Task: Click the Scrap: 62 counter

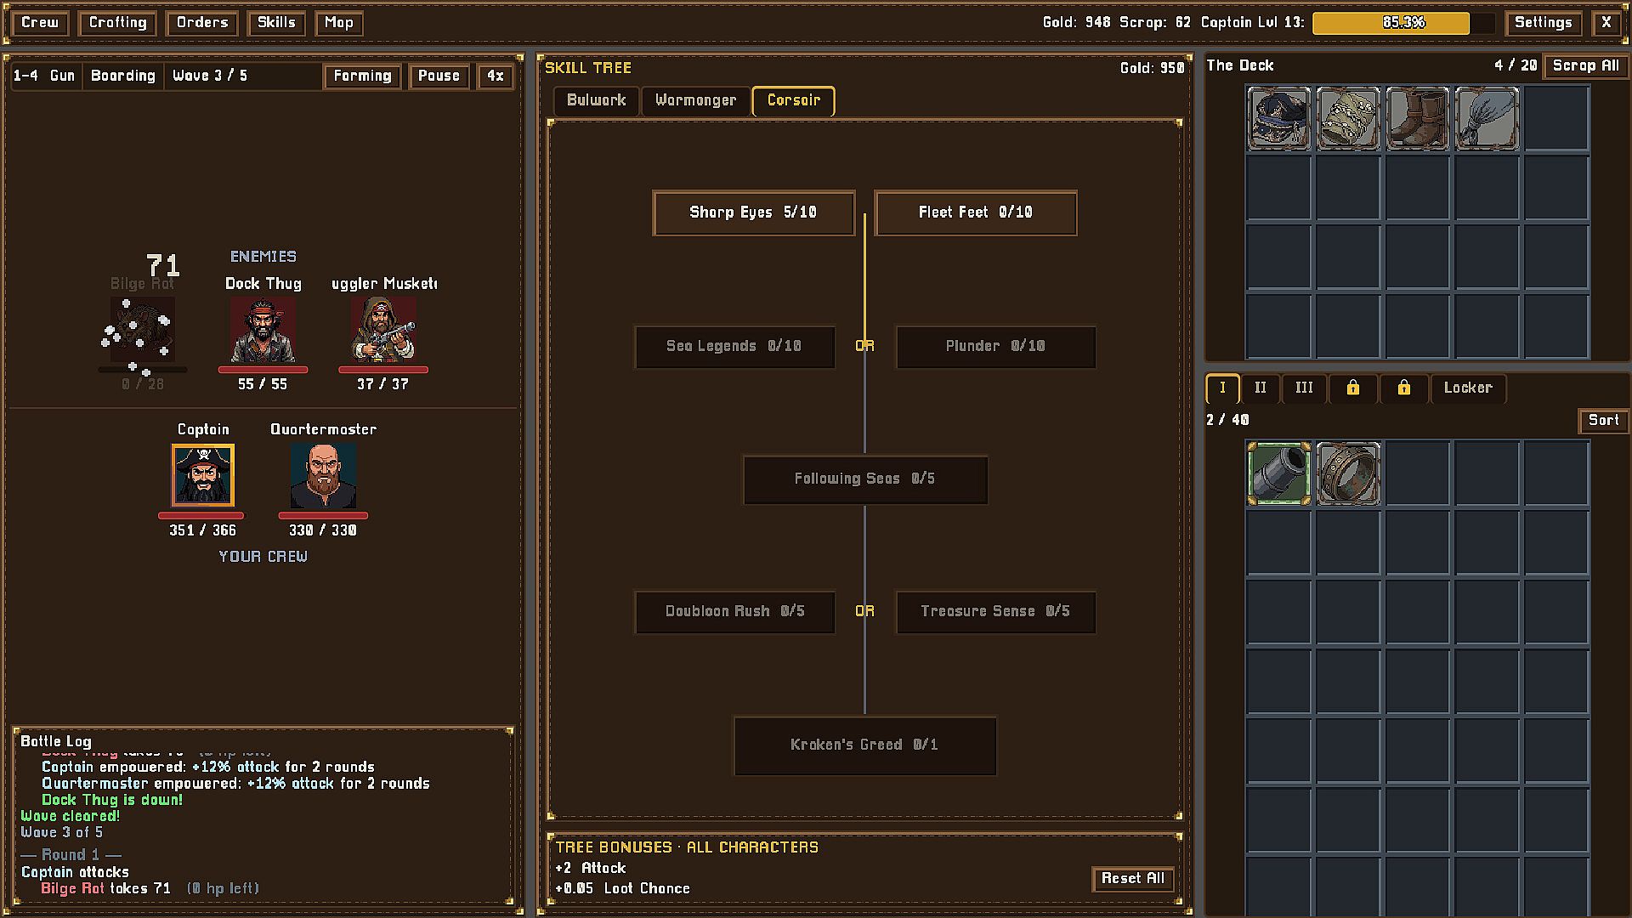Action: [1155, 23]
